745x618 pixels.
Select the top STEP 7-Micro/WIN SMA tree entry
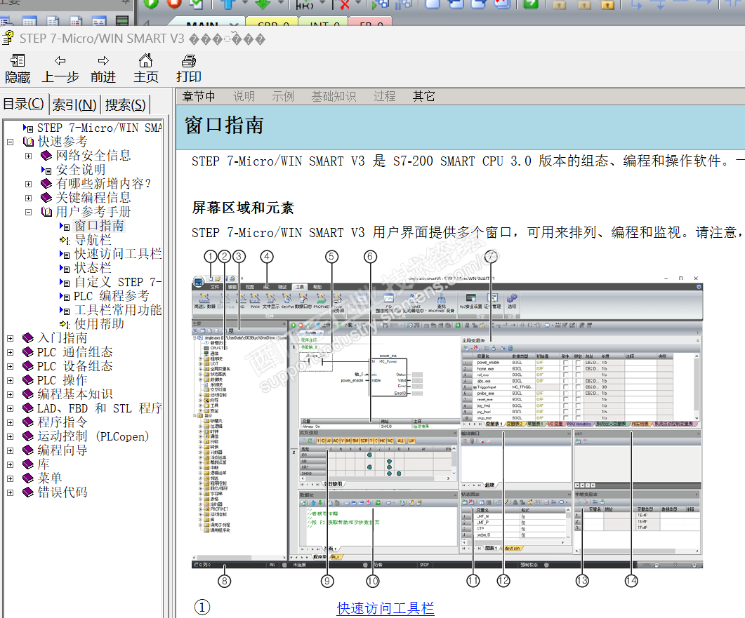tap(99, 128)
